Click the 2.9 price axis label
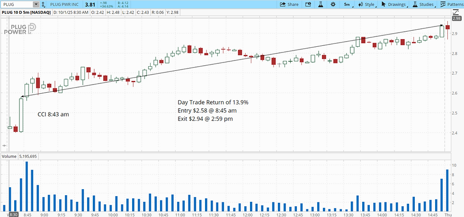The image size is (464, 217). click(455, 34)
